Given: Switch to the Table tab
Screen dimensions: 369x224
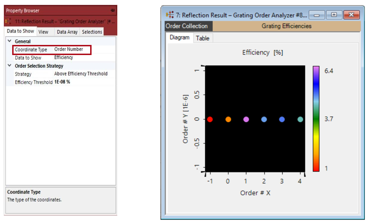Looking at the screenshot, I should (203, 38).
